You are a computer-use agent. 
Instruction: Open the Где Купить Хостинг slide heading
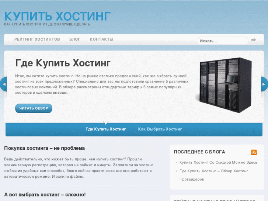(63, 63)
